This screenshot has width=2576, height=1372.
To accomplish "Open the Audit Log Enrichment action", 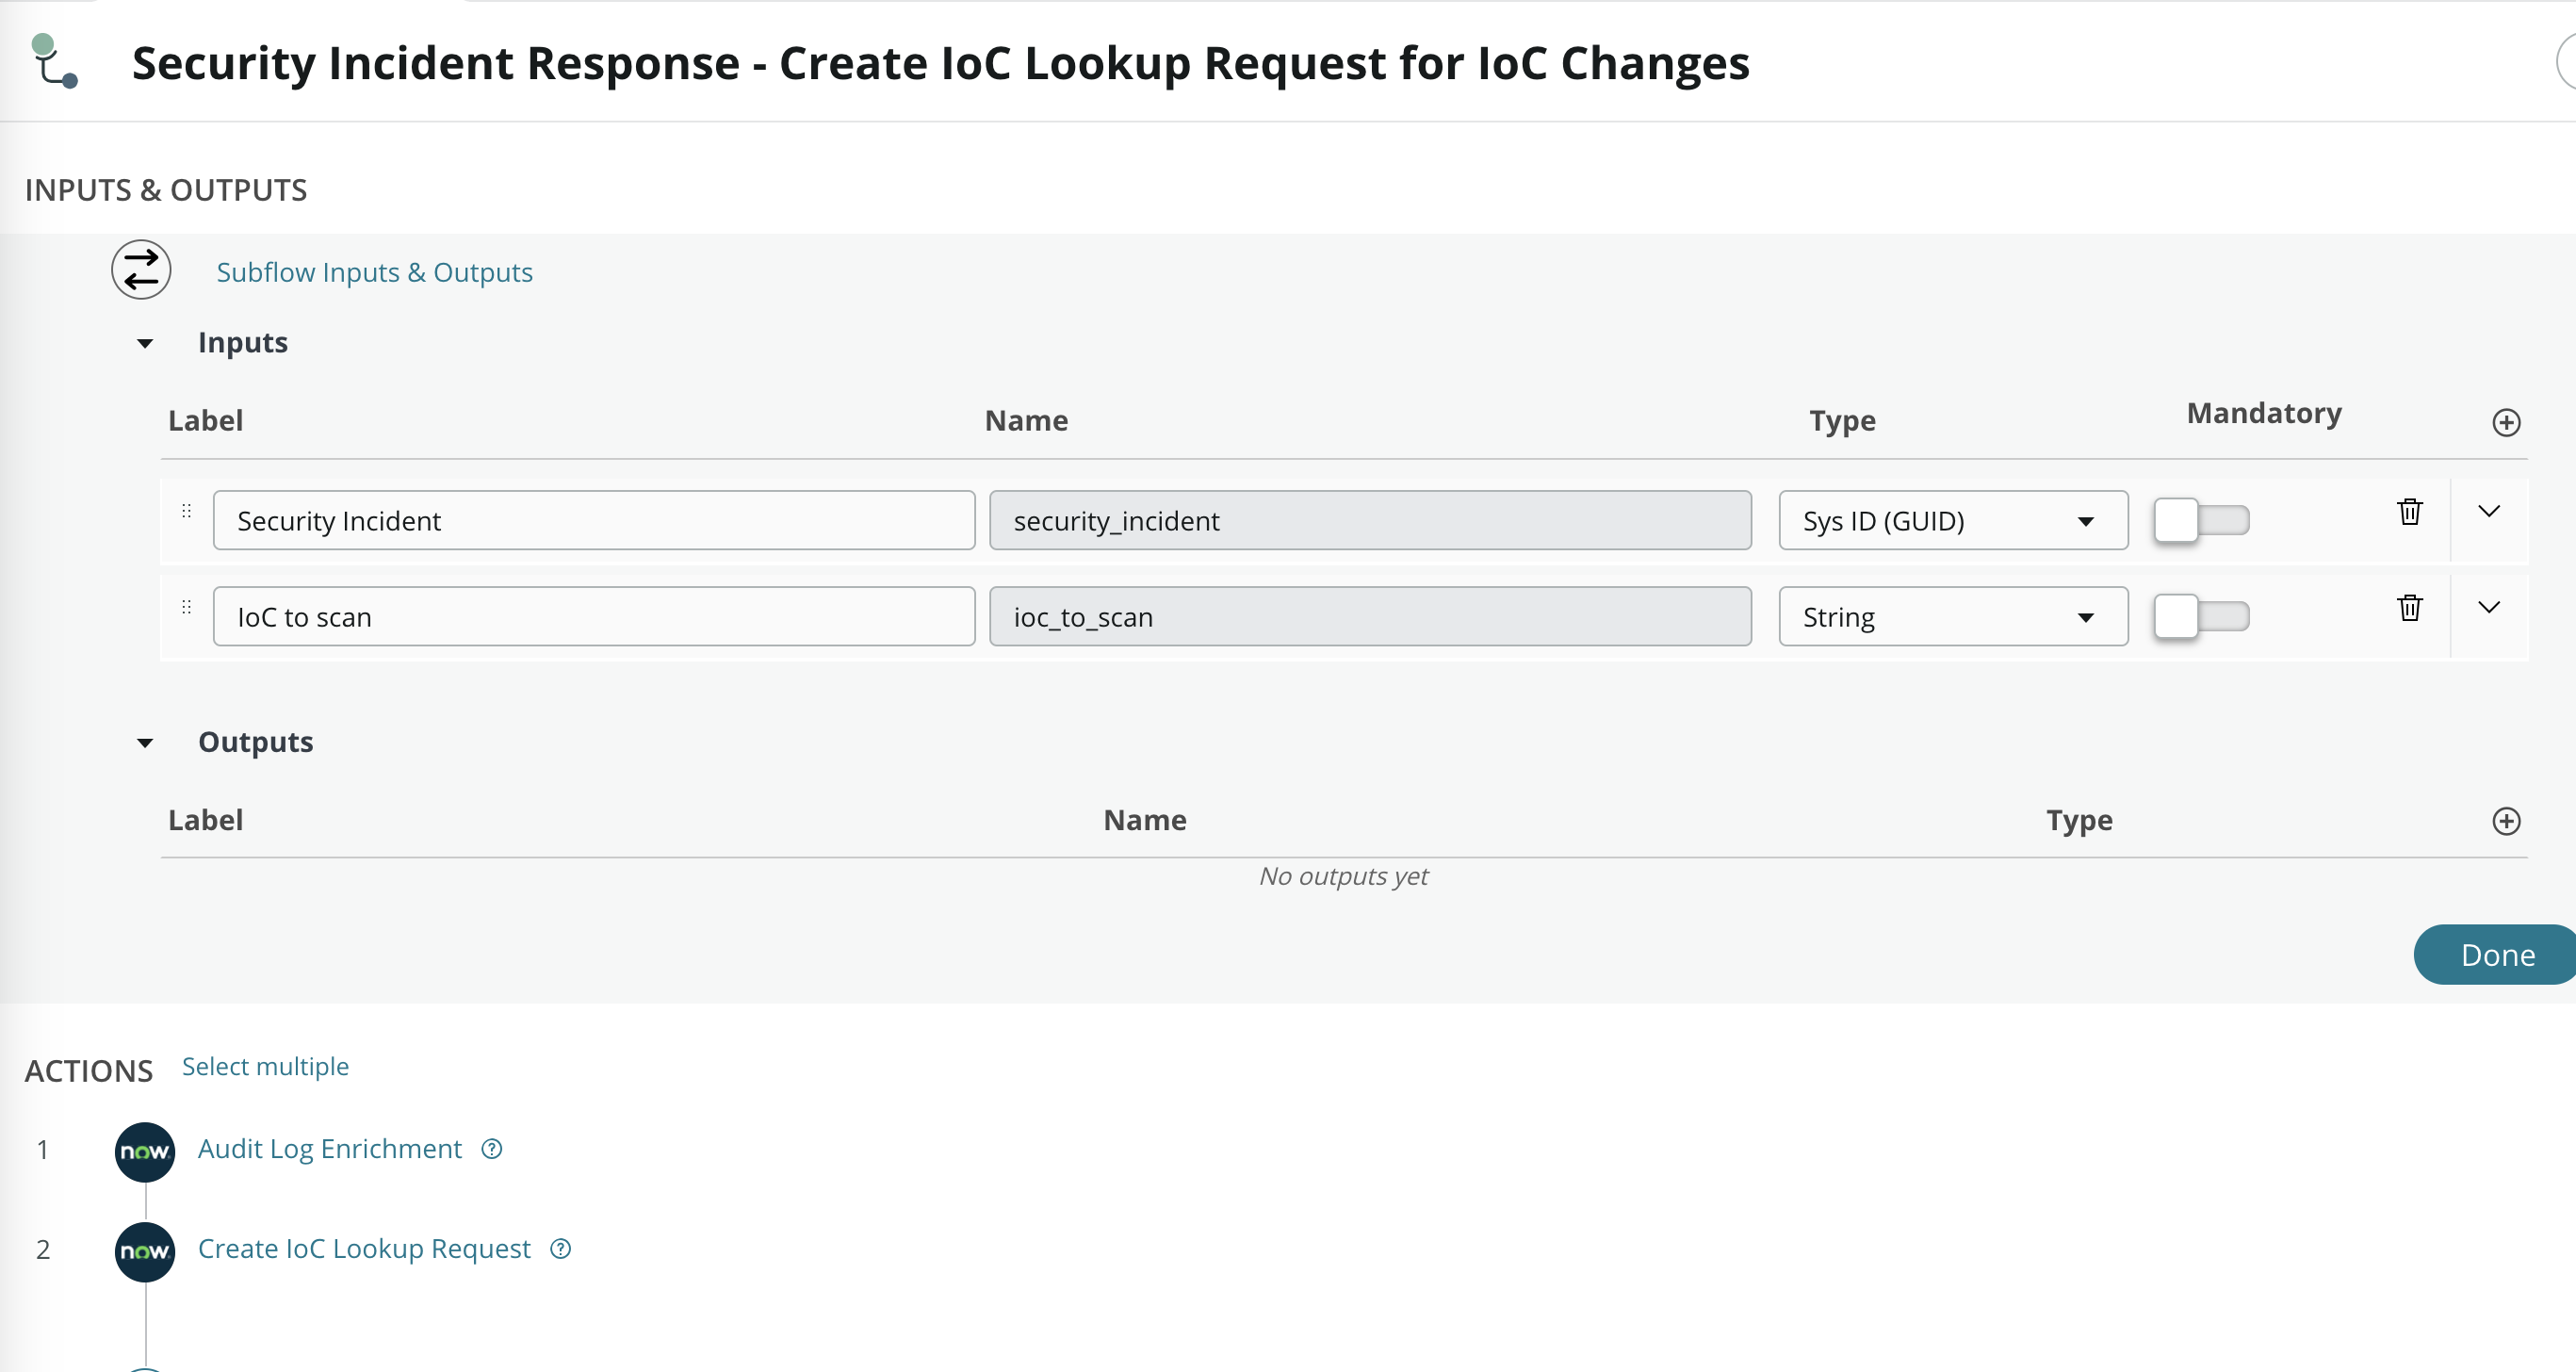I will (x=329, y=1149).
